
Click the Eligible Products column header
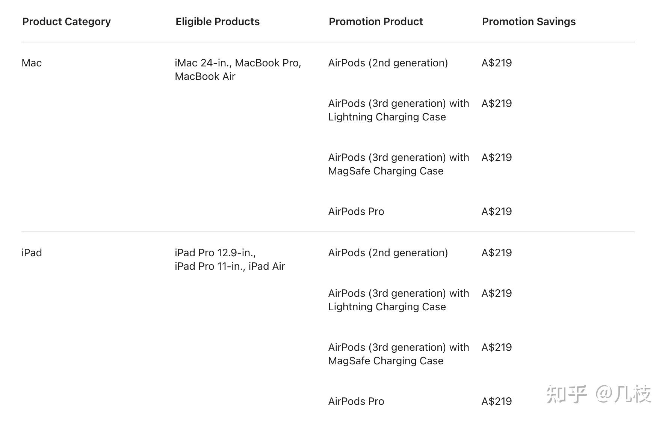point(218,22)
